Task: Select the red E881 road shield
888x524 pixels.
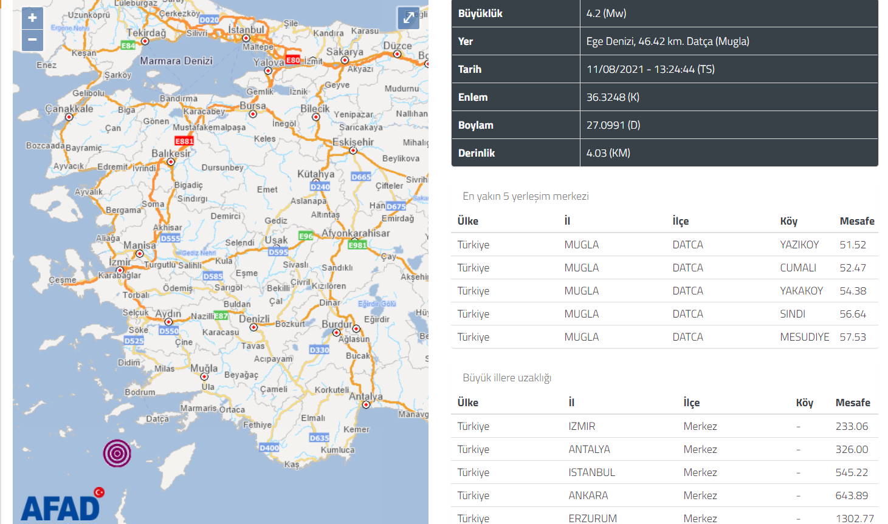Action: pos(184,141)
